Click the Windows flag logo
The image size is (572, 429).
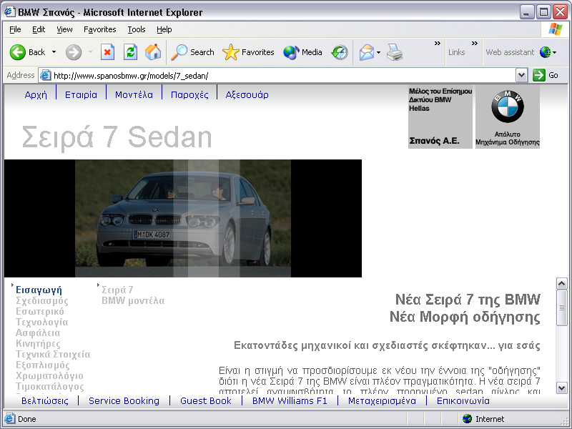click(x=555, y=29)
